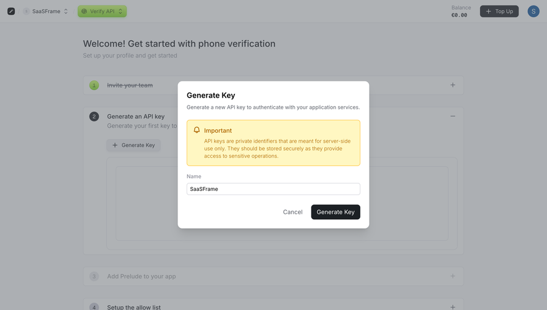Open the user avatar menu
The image size is (547, 310).
[x=533, y=11]
